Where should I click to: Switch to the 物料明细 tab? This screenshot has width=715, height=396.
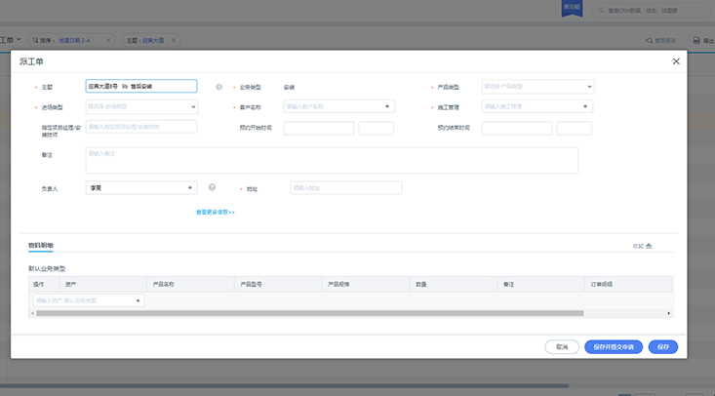(41, 245)
